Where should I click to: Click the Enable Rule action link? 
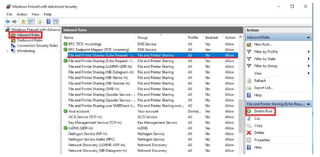[263, 111]
